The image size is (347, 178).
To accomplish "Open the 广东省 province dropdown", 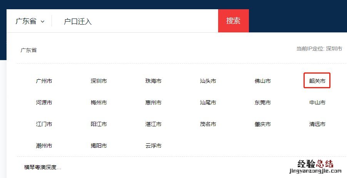I will click(30, 21).
